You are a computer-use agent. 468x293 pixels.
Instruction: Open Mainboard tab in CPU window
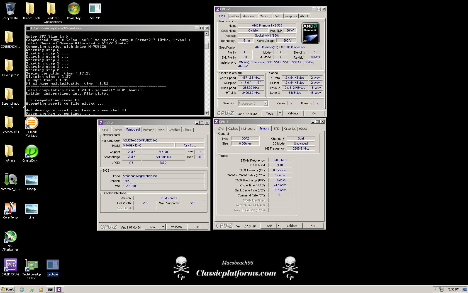tap(249, 16)
